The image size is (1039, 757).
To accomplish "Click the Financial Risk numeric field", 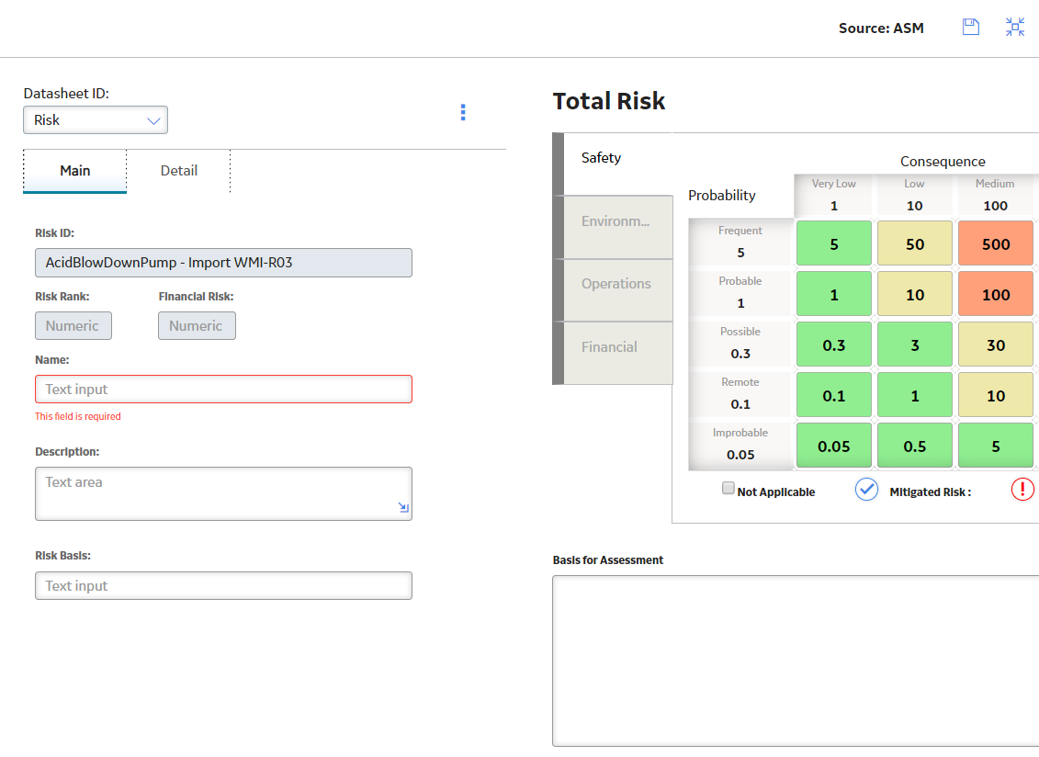I will (x=197, y=326).
